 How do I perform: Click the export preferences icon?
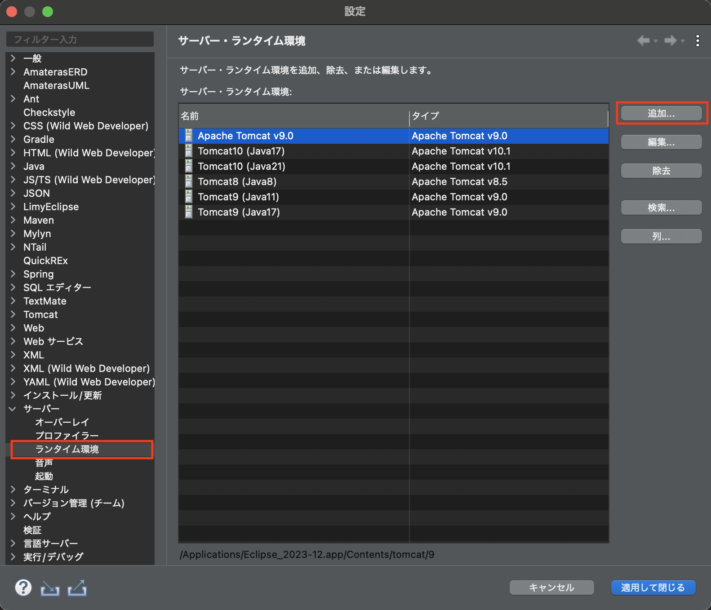[77, 588]
